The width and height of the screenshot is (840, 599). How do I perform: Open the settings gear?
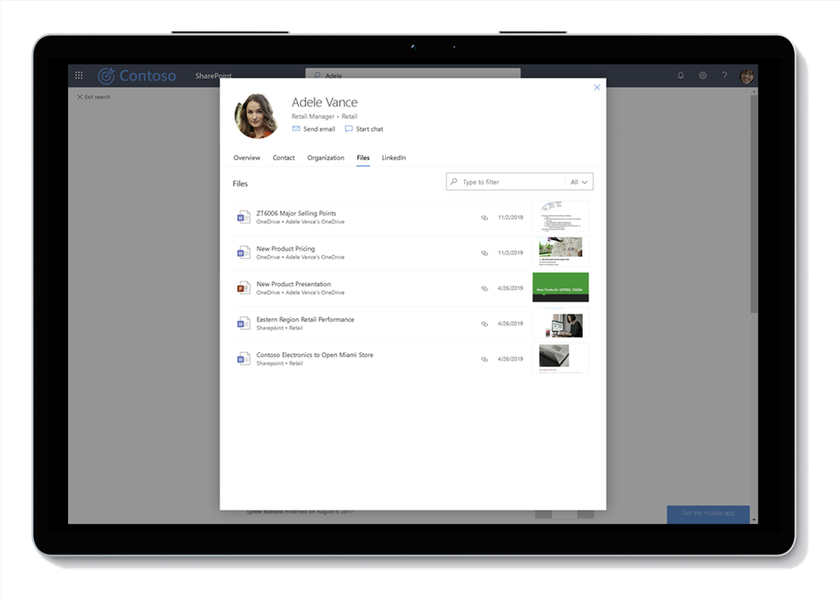pos(702,76)
